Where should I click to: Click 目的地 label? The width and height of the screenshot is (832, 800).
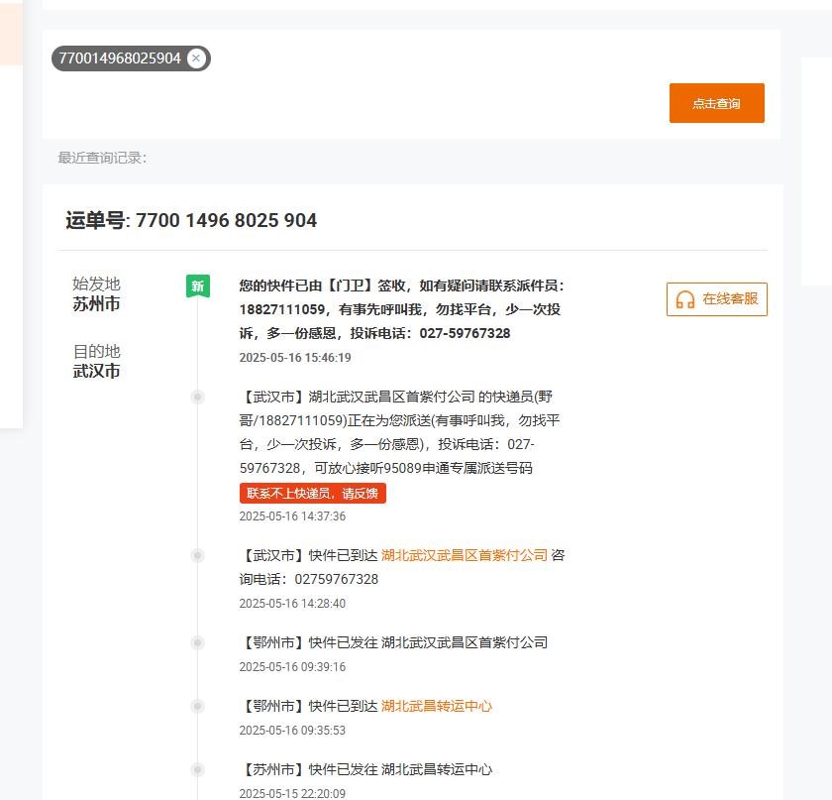pos(96,351)
